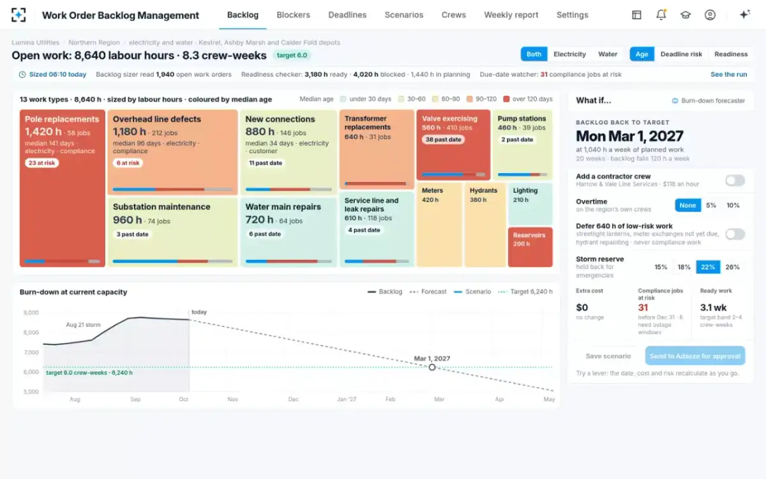The height and width of the screenshot is (479, 766).
Task: Open the learning graduation cap icon
Action: (x=686, y=15)
